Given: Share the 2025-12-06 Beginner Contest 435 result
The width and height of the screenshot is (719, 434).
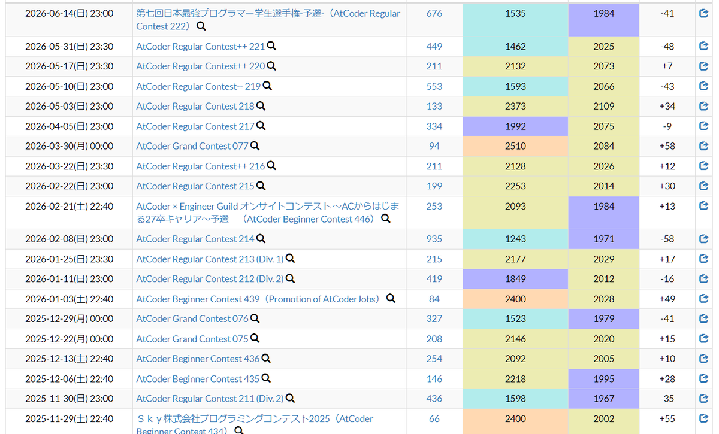Looking at the screenshot, I should pos(704,378).
